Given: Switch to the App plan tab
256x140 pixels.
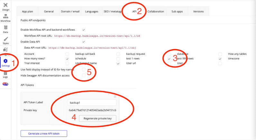Looking at the screenshot, I should pos(27,12).
